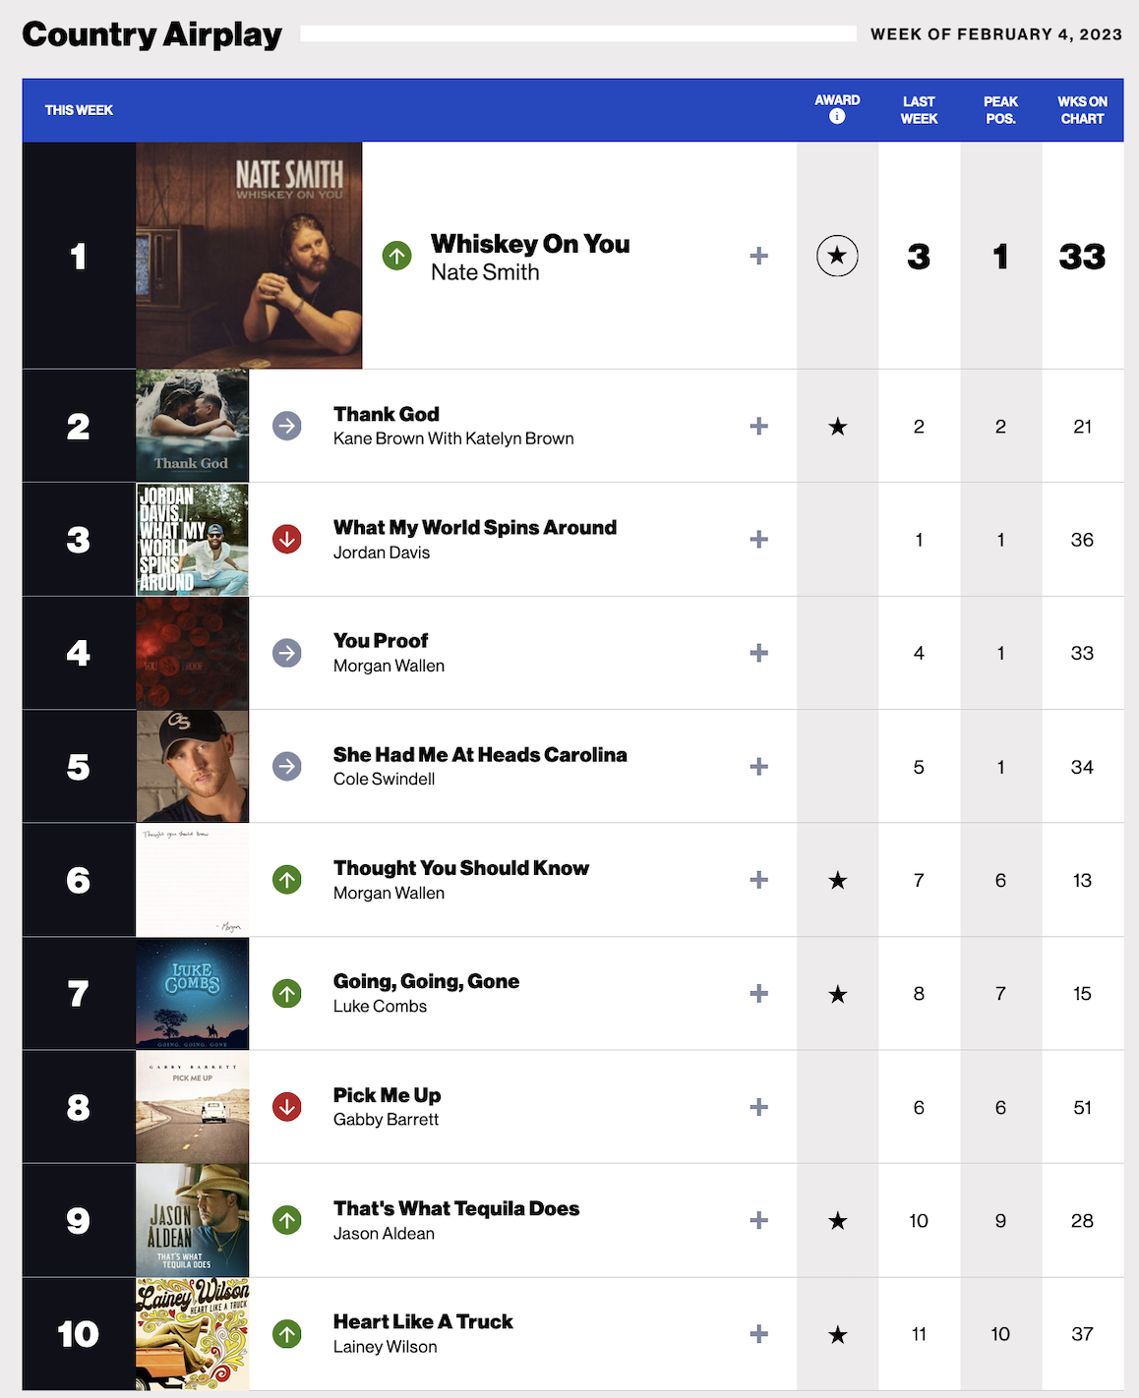
Task: Expand You Proof details with the plus sign
Action: pyautogui.click(x=758, y=653)
